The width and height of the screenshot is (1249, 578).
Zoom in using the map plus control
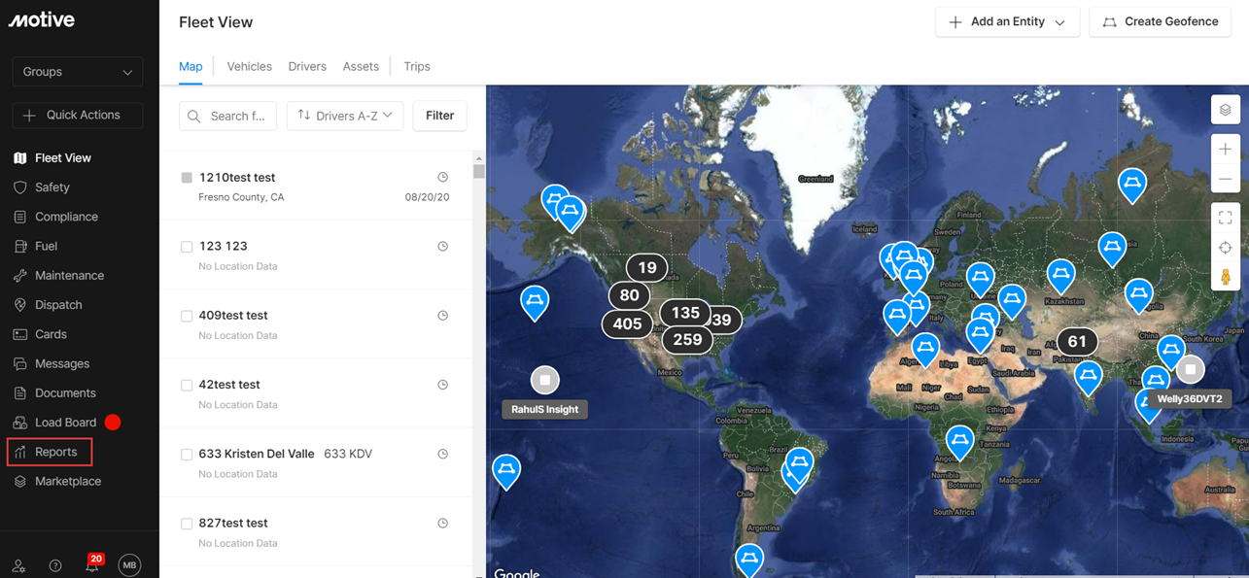point(1225,149)
